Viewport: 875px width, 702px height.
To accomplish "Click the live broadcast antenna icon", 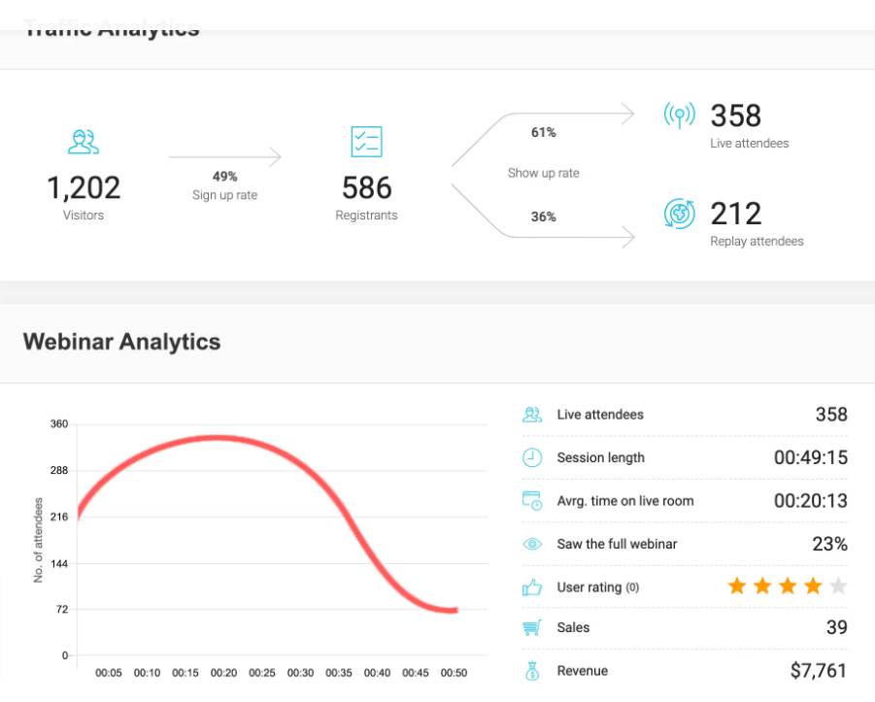I will coord(679,115).
